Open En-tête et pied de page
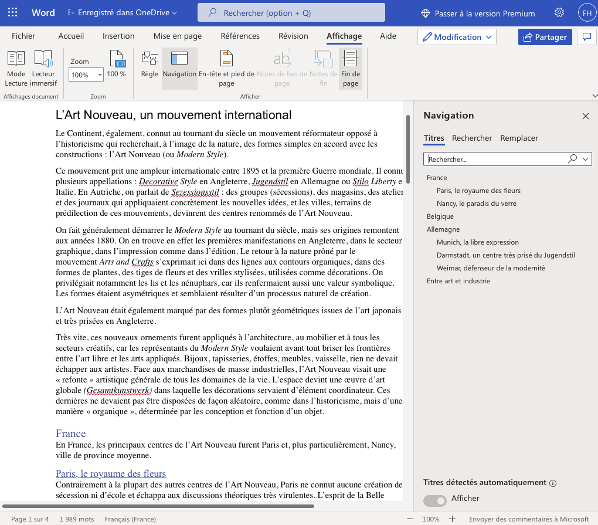 pyautogui.click(x=226, y=69)
